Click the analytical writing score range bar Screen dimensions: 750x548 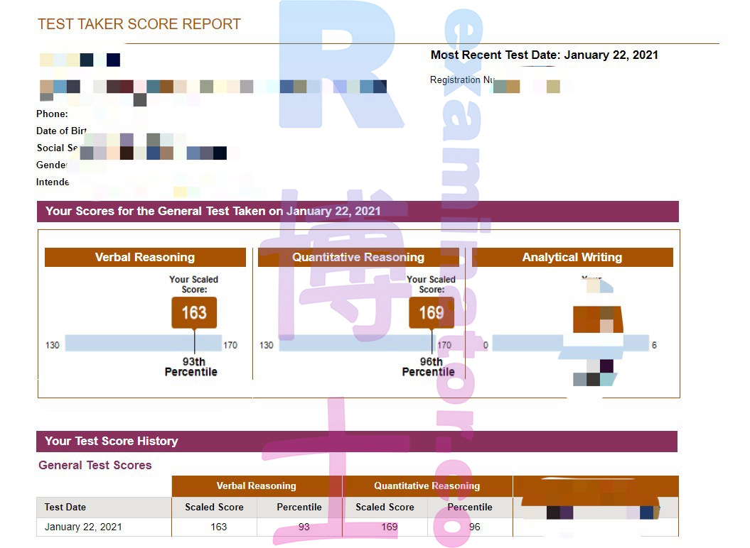(571, 343)
